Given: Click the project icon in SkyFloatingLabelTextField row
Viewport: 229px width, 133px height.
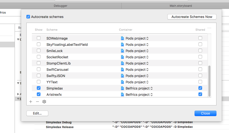Looking at the screenshot, I should tap(122, 45).
